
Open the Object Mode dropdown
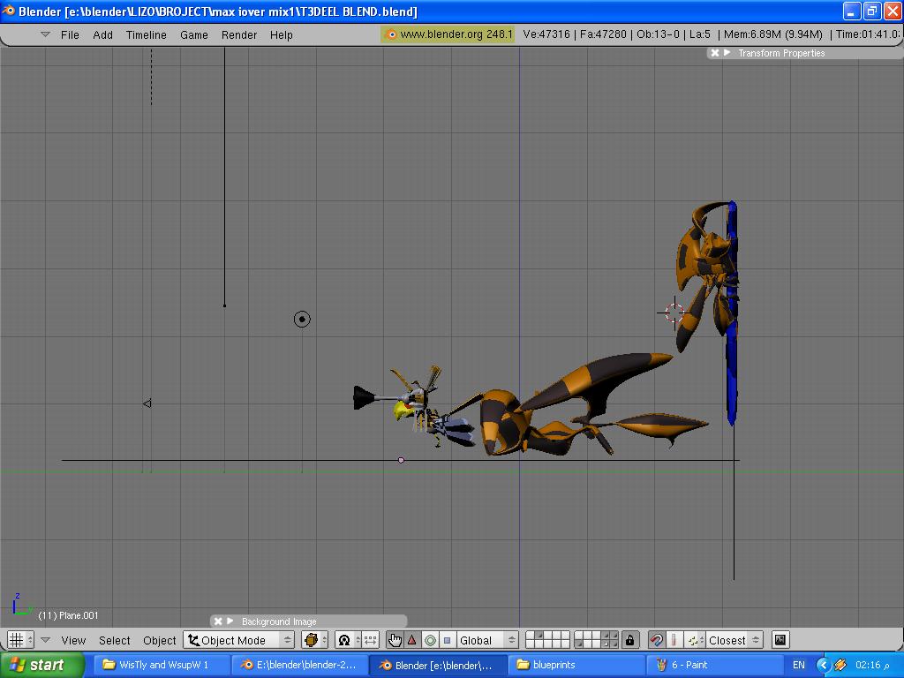238,640
